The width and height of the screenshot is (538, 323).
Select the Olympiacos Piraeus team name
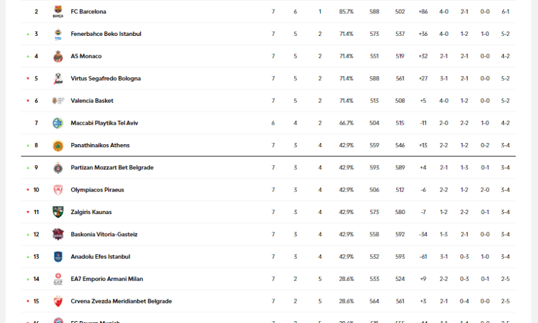98,190
